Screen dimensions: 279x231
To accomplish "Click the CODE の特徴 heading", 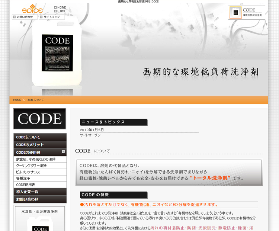I will (113, 195).
